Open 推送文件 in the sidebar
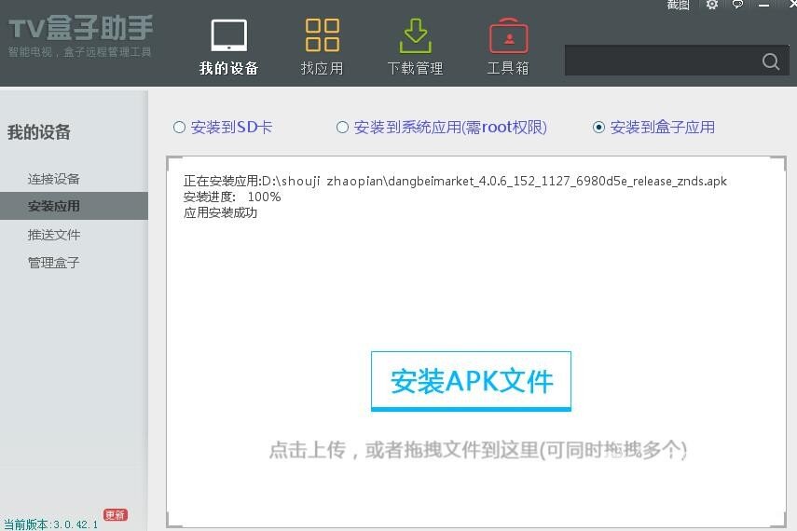This screenshot has width=797, height=531. [x=54, y=235]
